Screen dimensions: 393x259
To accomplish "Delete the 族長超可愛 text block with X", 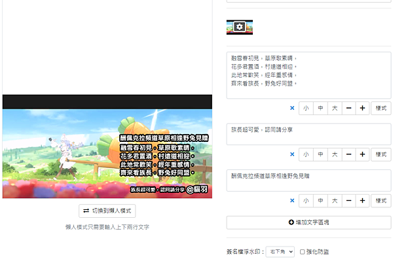I will pyautogui.click(x=292, y=154).
